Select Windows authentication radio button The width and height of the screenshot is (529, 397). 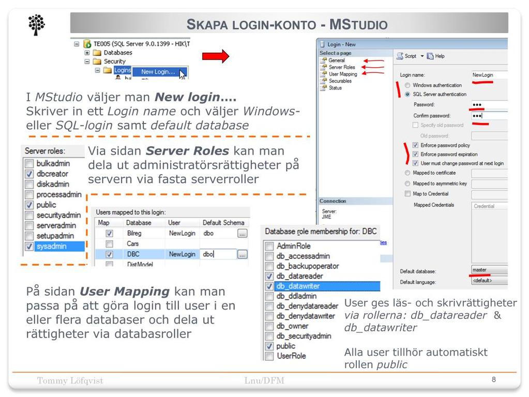[407, 85]
